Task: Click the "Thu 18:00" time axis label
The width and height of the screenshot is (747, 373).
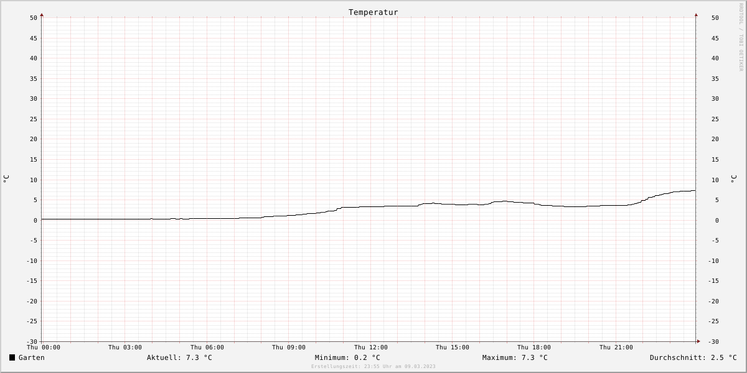Action: [x=534, y=348]
